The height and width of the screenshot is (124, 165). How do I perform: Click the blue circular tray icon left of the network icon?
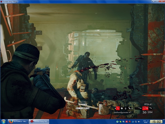point(133,122)
